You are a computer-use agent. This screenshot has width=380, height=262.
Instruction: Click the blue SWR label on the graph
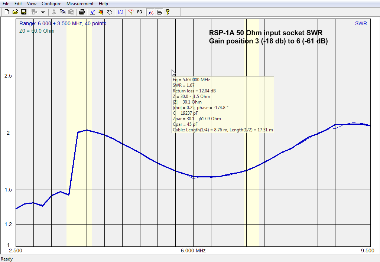point(361,23)
